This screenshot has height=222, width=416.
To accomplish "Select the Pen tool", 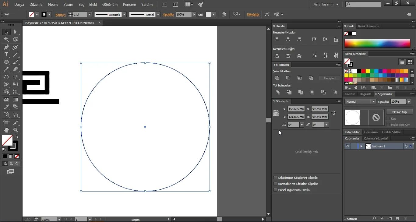I will coord(6,47).
